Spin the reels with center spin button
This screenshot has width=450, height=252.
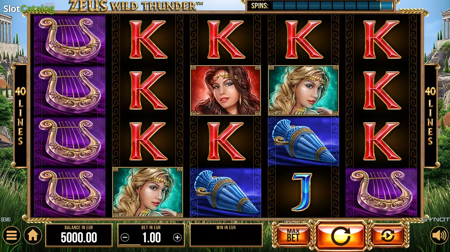pyautogui.click(x=341, y=236)
